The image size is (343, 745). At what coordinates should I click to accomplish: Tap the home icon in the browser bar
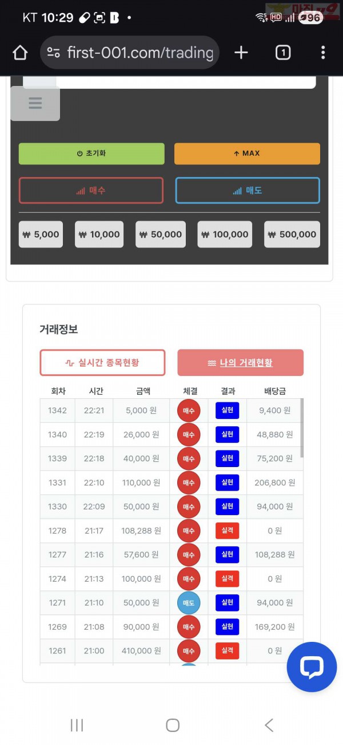point(20,52)
